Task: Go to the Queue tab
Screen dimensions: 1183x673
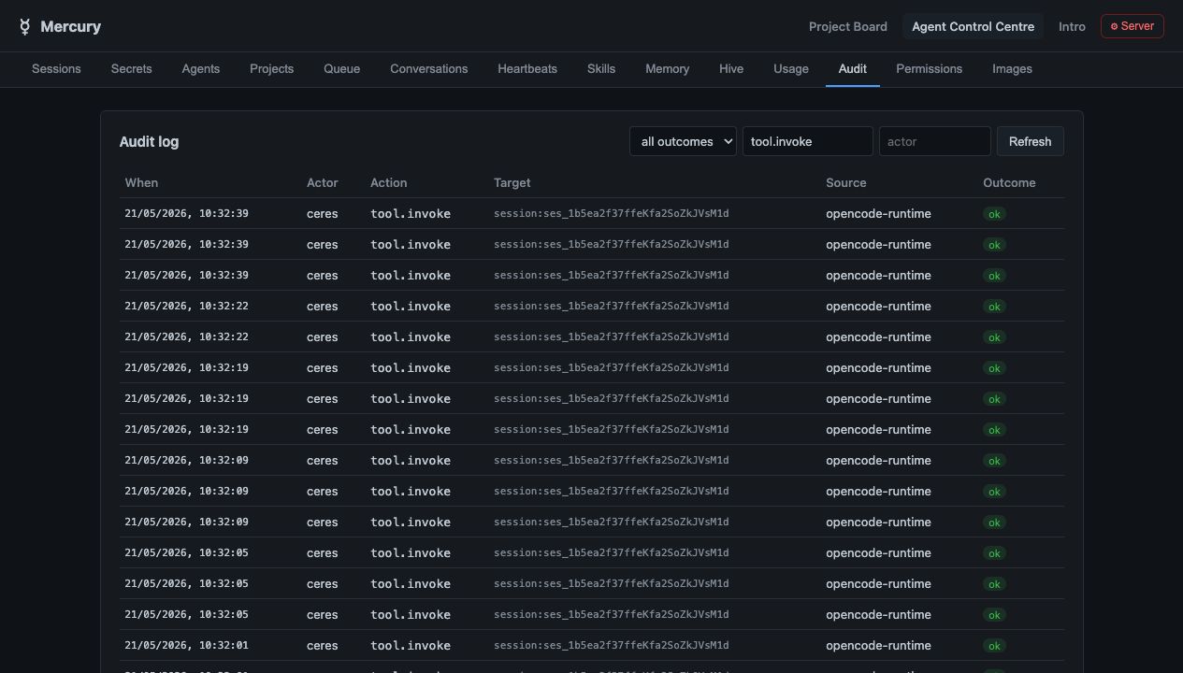Action: 342,69
